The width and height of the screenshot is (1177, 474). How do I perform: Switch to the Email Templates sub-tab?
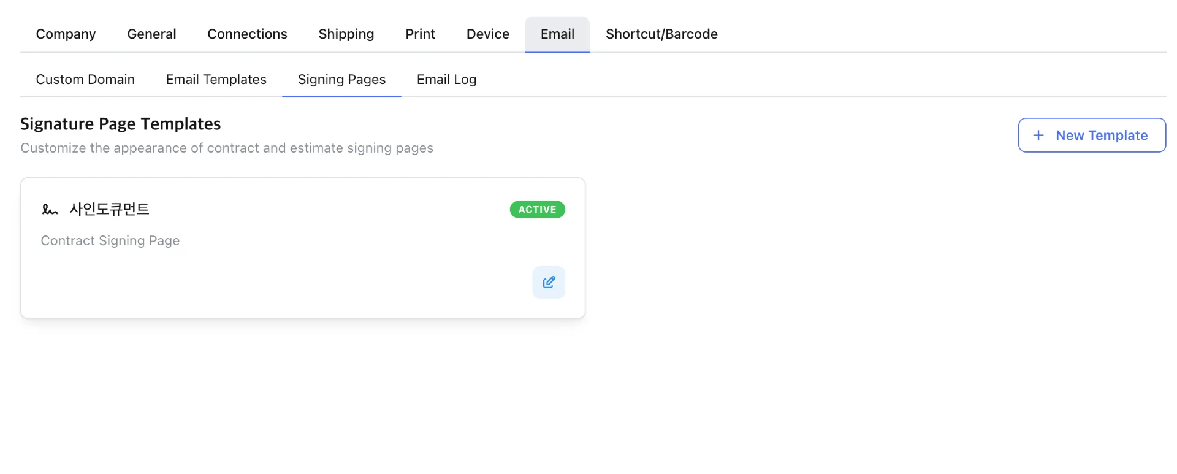point(216,80)
